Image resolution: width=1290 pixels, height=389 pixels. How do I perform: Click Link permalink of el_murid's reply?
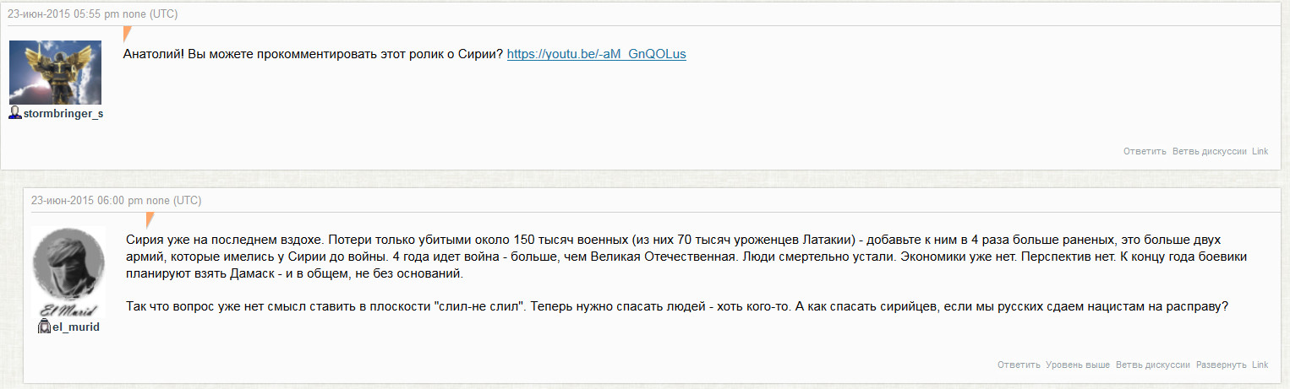point(1260,365)
